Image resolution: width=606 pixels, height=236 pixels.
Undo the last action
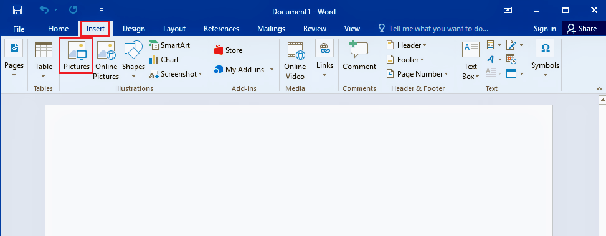[x=44, y=10]
